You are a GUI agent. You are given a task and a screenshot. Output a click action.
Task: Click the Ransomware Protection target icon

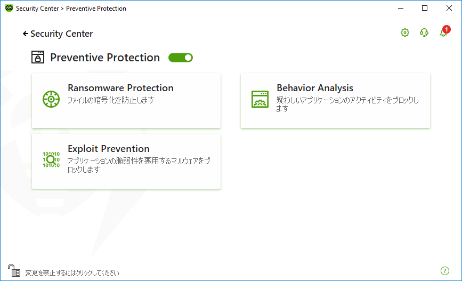(51, 99)
